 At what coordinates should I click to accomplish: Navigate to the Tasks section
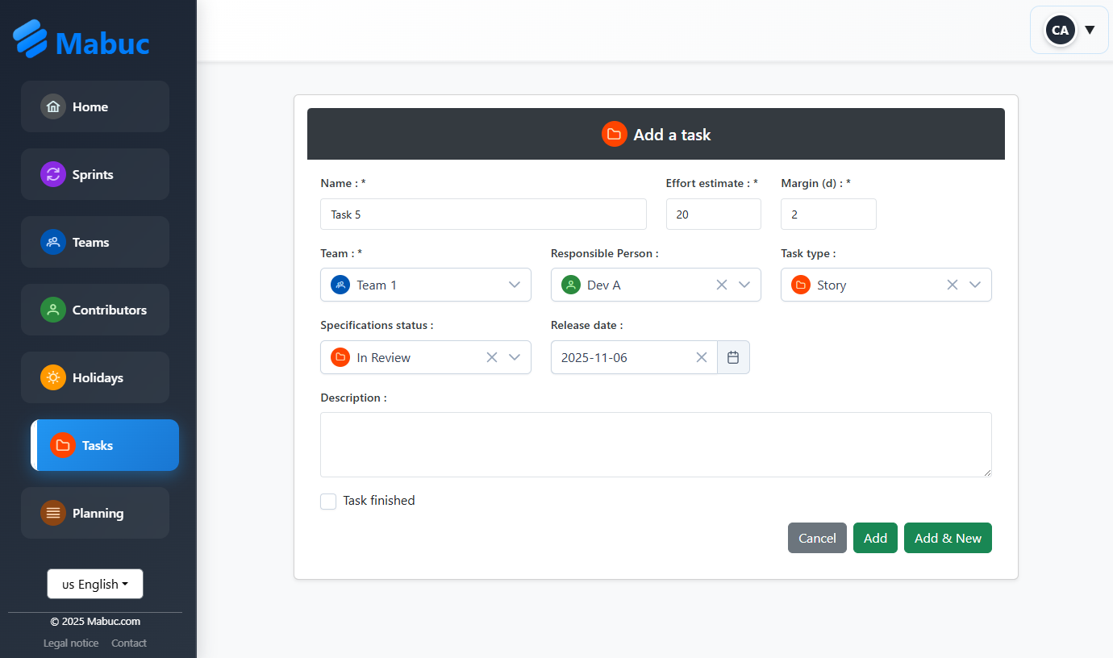(97, 445)
